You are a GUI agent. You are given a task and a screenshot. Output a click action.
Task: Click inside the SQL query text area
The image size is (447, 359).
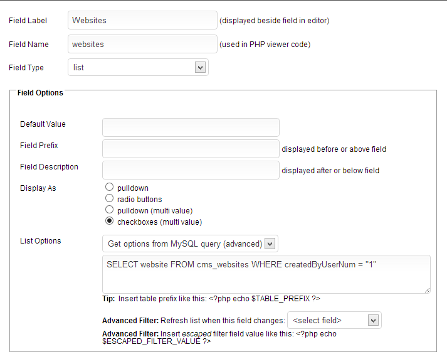coord(266,274)
